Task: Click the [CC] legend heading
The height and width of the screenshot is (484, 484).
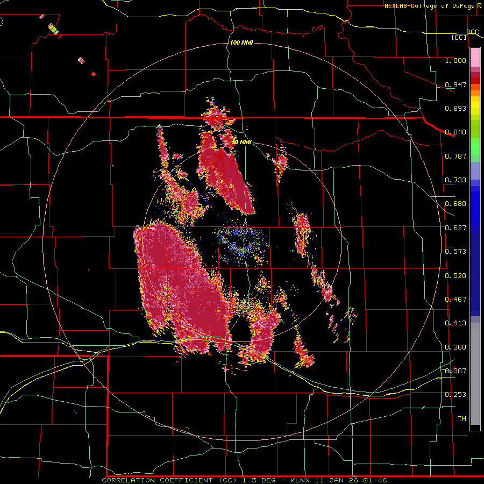Action: pos(459,37)
